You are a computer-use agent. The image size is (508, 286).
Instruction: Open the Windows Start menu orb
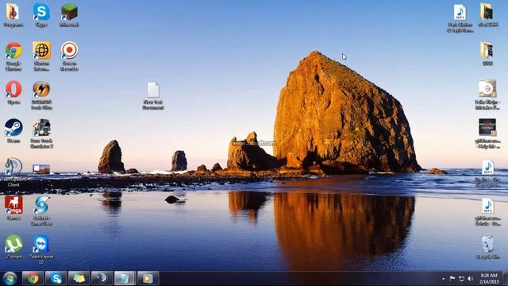[x=10, y=279]
